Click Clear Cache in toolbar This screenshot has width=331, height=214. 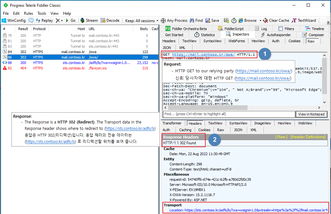[x=276, y=20]
